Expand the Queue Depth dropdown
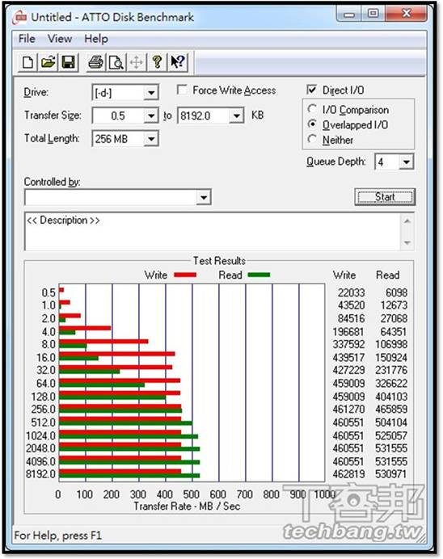Image resolution: width=443 pixels, height=559 pixels. (x=407, y=162)
